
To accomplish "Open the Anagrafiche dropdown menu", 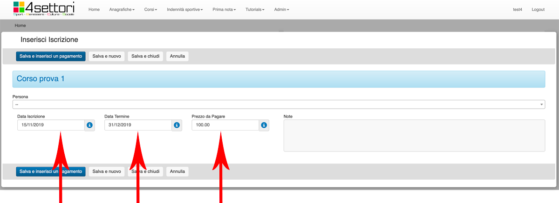I will 122,9.
